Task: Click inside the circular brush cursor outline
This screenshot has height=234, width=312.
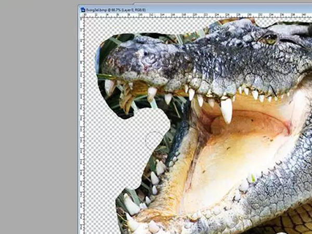Action: [x=154, y=139]
